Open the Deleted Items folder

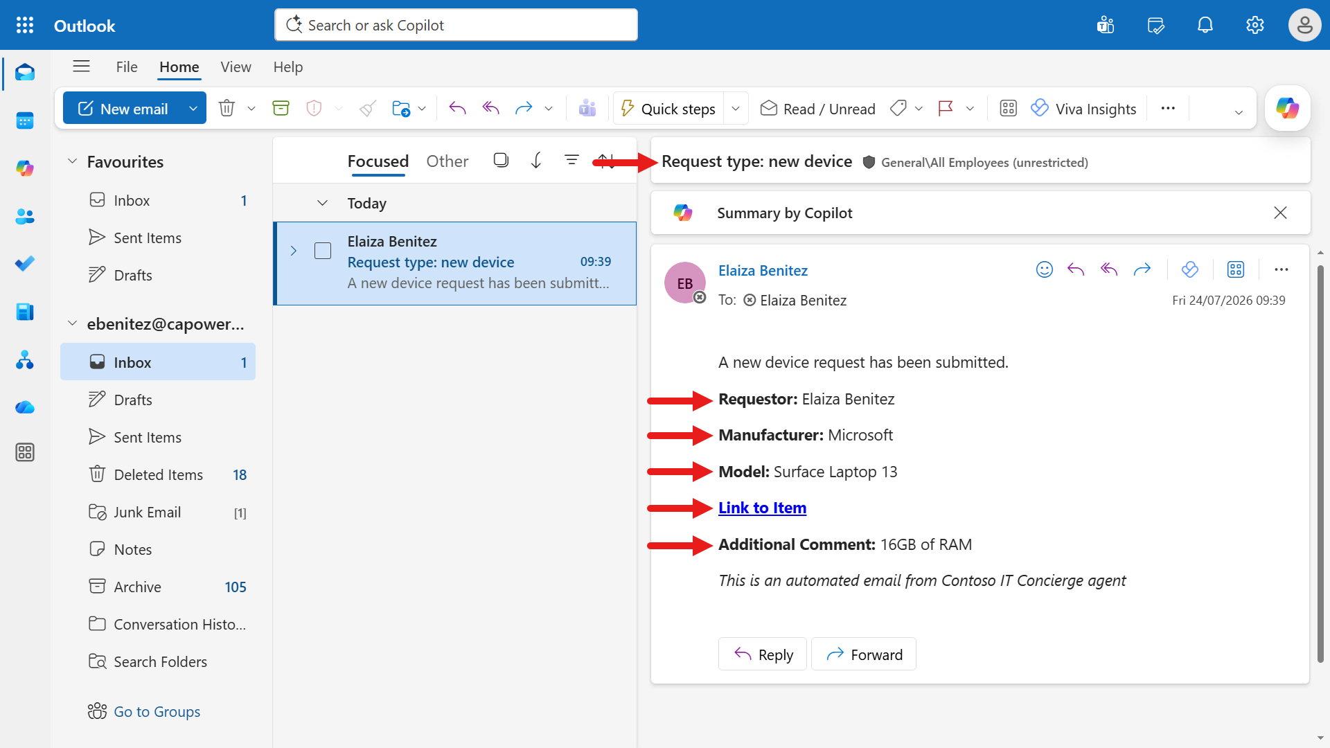pos(158,474)
